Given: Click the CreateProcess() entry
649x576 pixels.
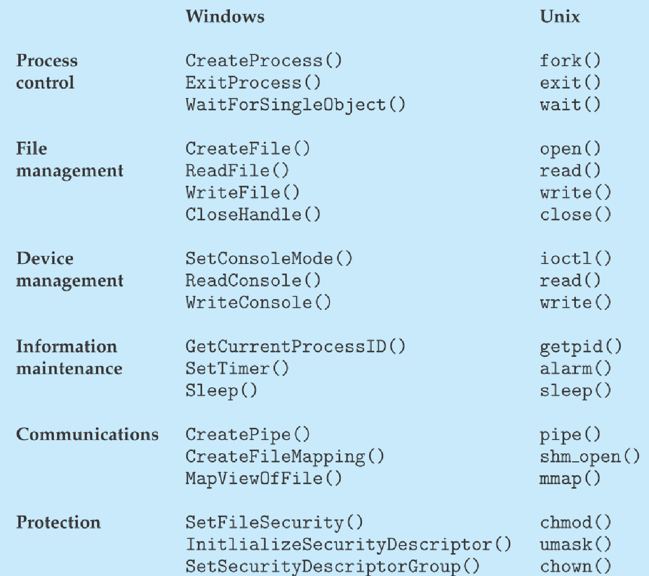Looking at the screenshot, I should coord(264,61).
